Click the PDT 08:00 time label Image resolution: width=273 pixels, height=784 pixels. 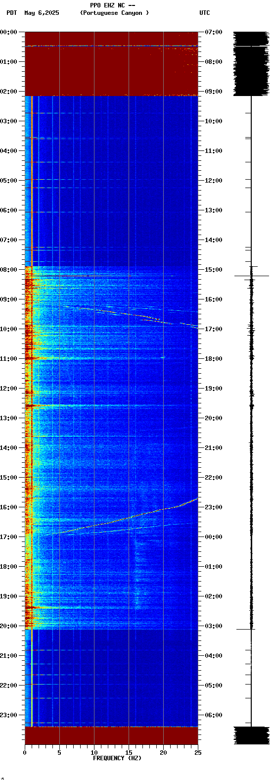[9, 270]
